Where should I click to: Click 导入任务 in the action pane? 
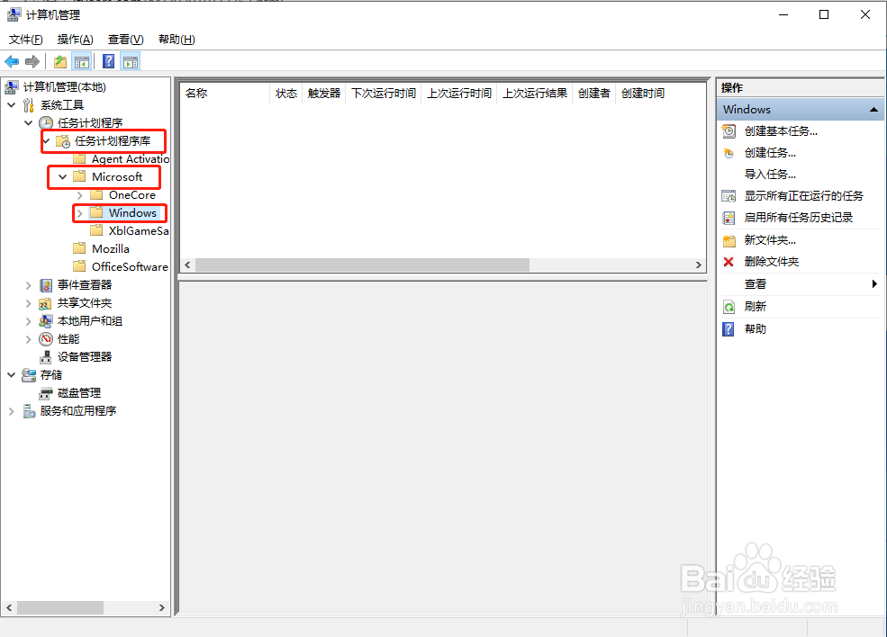pos(770,174)
